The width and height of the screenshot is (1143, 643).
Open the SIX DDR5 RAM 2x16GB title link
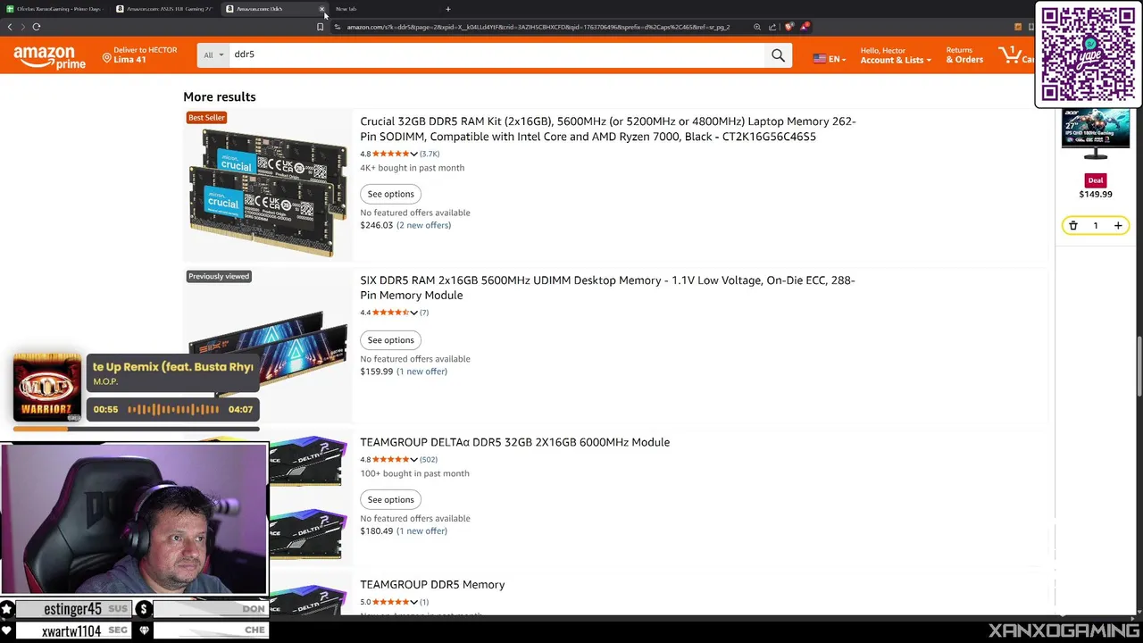point(607,288)
